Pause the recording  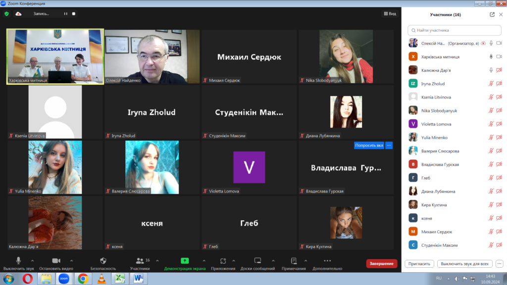[x=66, y=14]
